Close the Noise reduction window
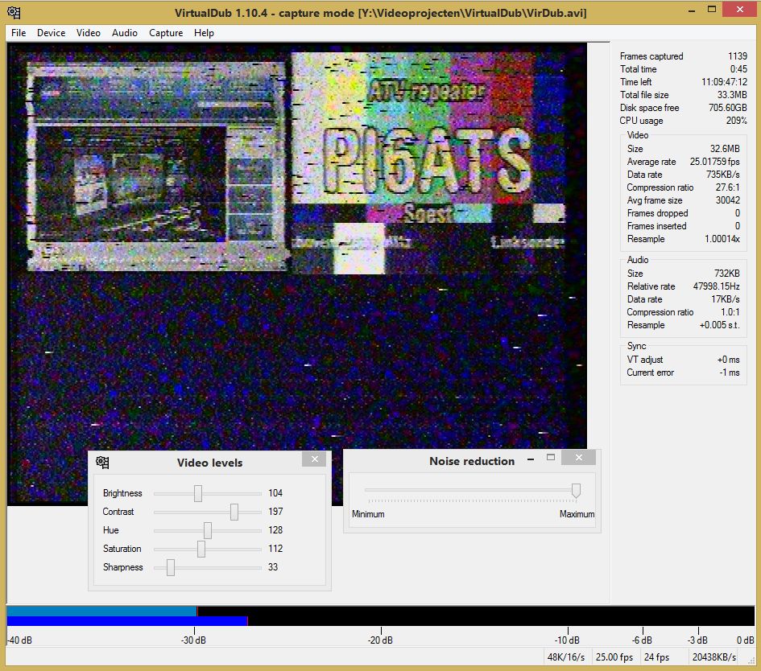Viewport: 761px width, 671px height. [578, 457]
